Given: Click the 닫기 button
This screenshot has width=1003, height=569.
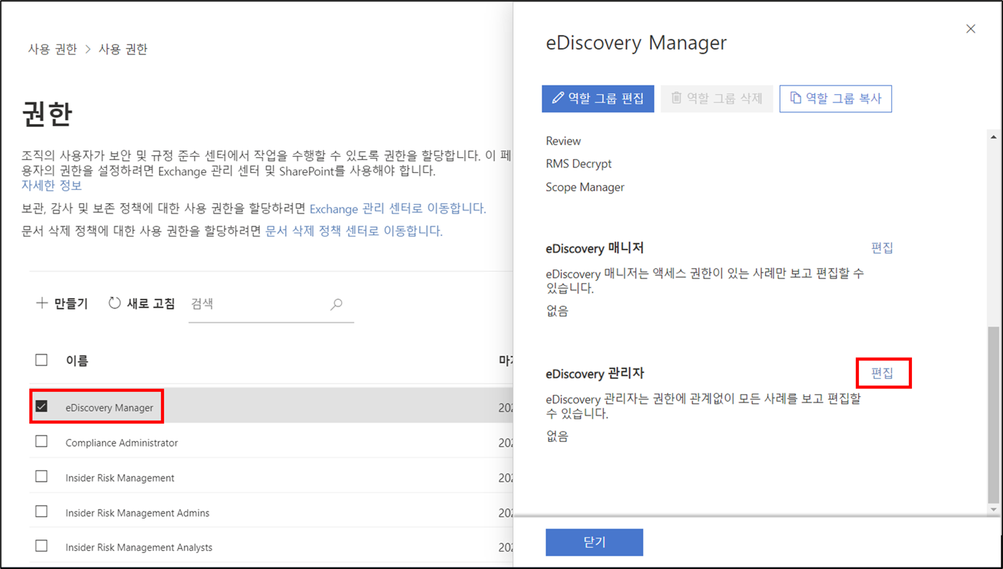Looking at the screenshot, I should 594,542.
